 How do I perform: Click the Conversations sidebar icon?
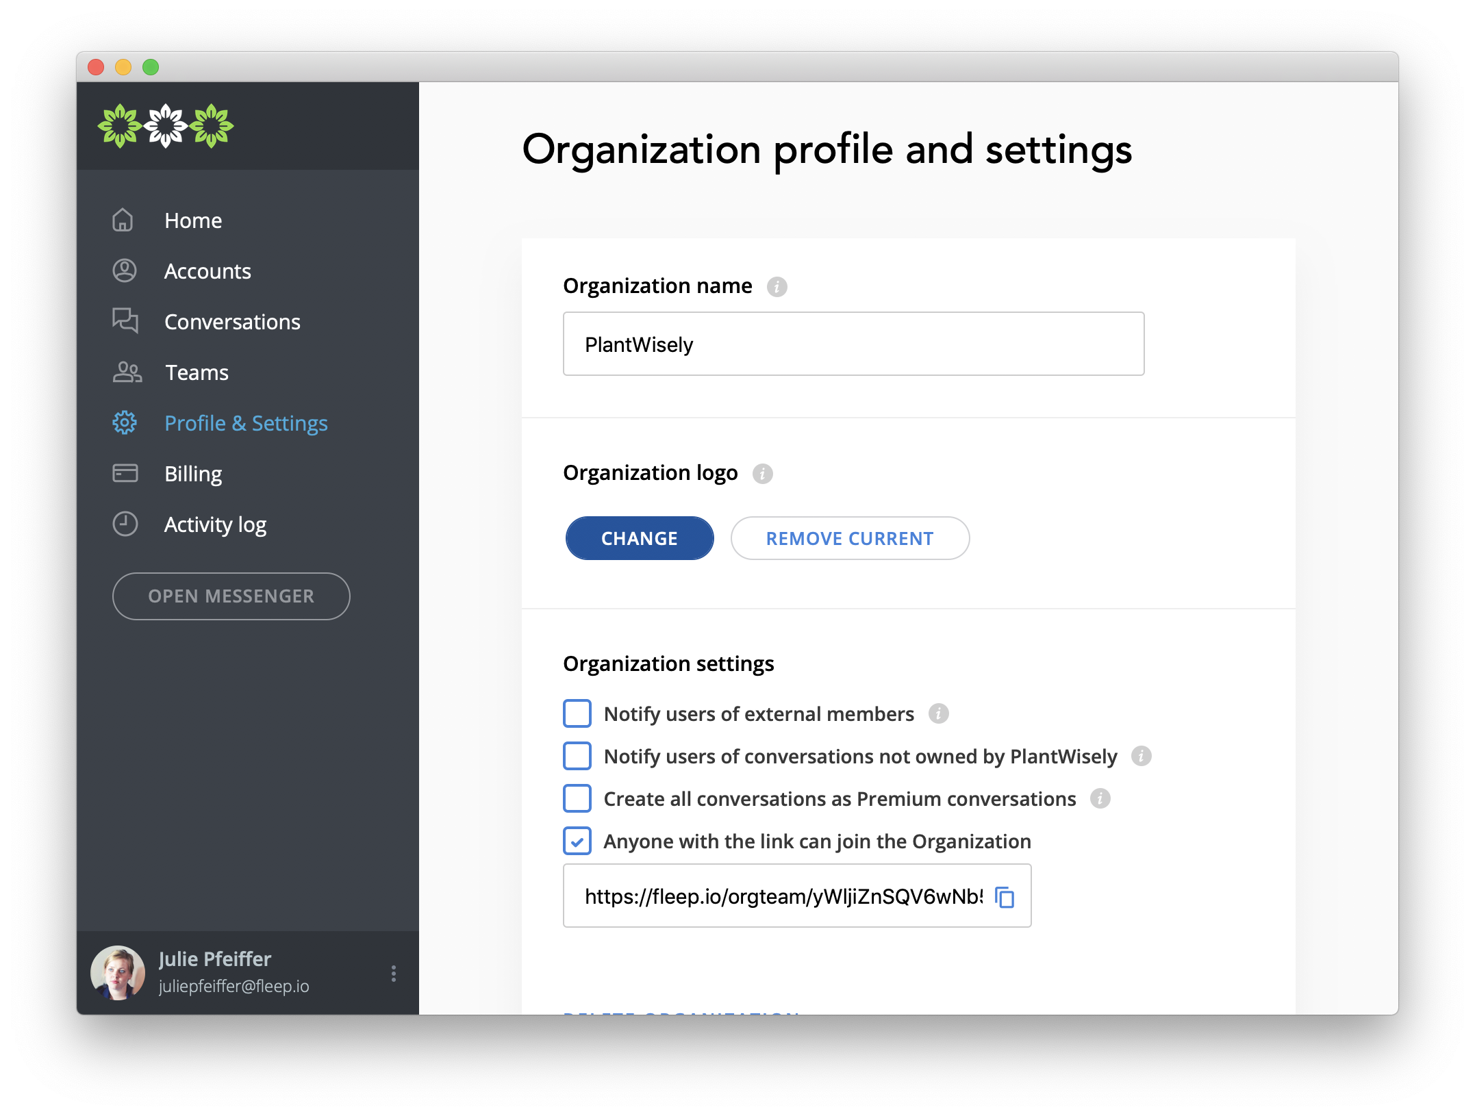125,321
